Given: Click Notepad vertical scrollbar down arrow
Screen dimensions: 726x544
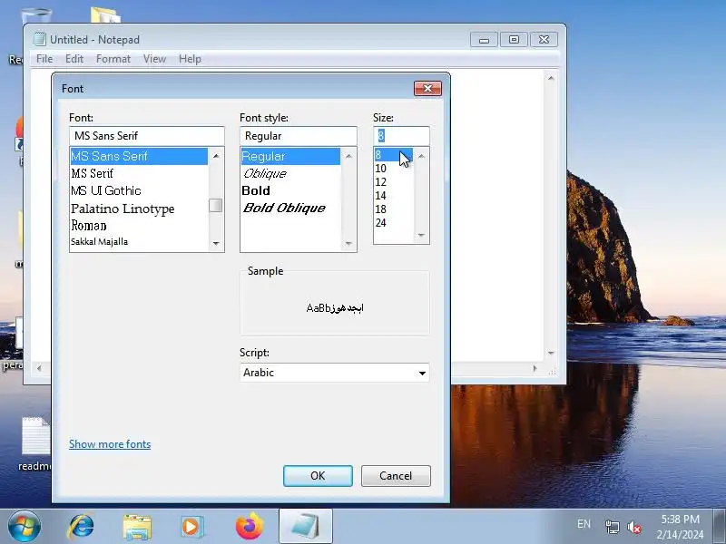Looking at the screenshot, I should 551,353.
